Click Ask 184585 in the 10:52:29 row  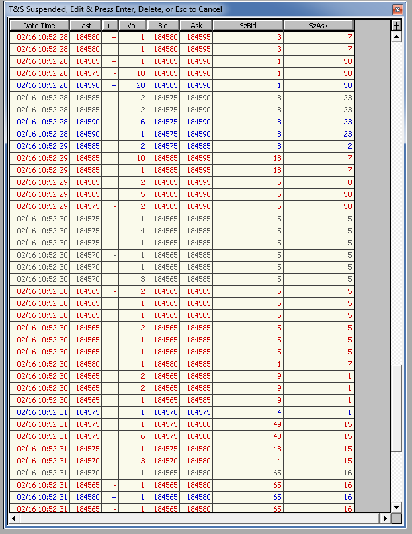[x=196, y=146]
